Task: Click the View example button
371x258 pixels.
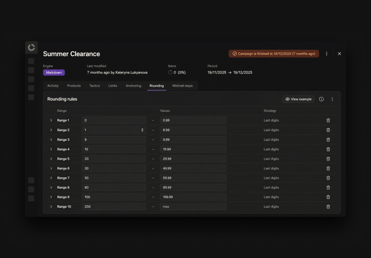Action: point(298,99)
